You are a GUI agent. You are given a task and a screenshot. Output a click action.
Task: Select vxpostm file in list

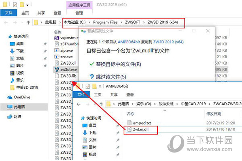67,38
